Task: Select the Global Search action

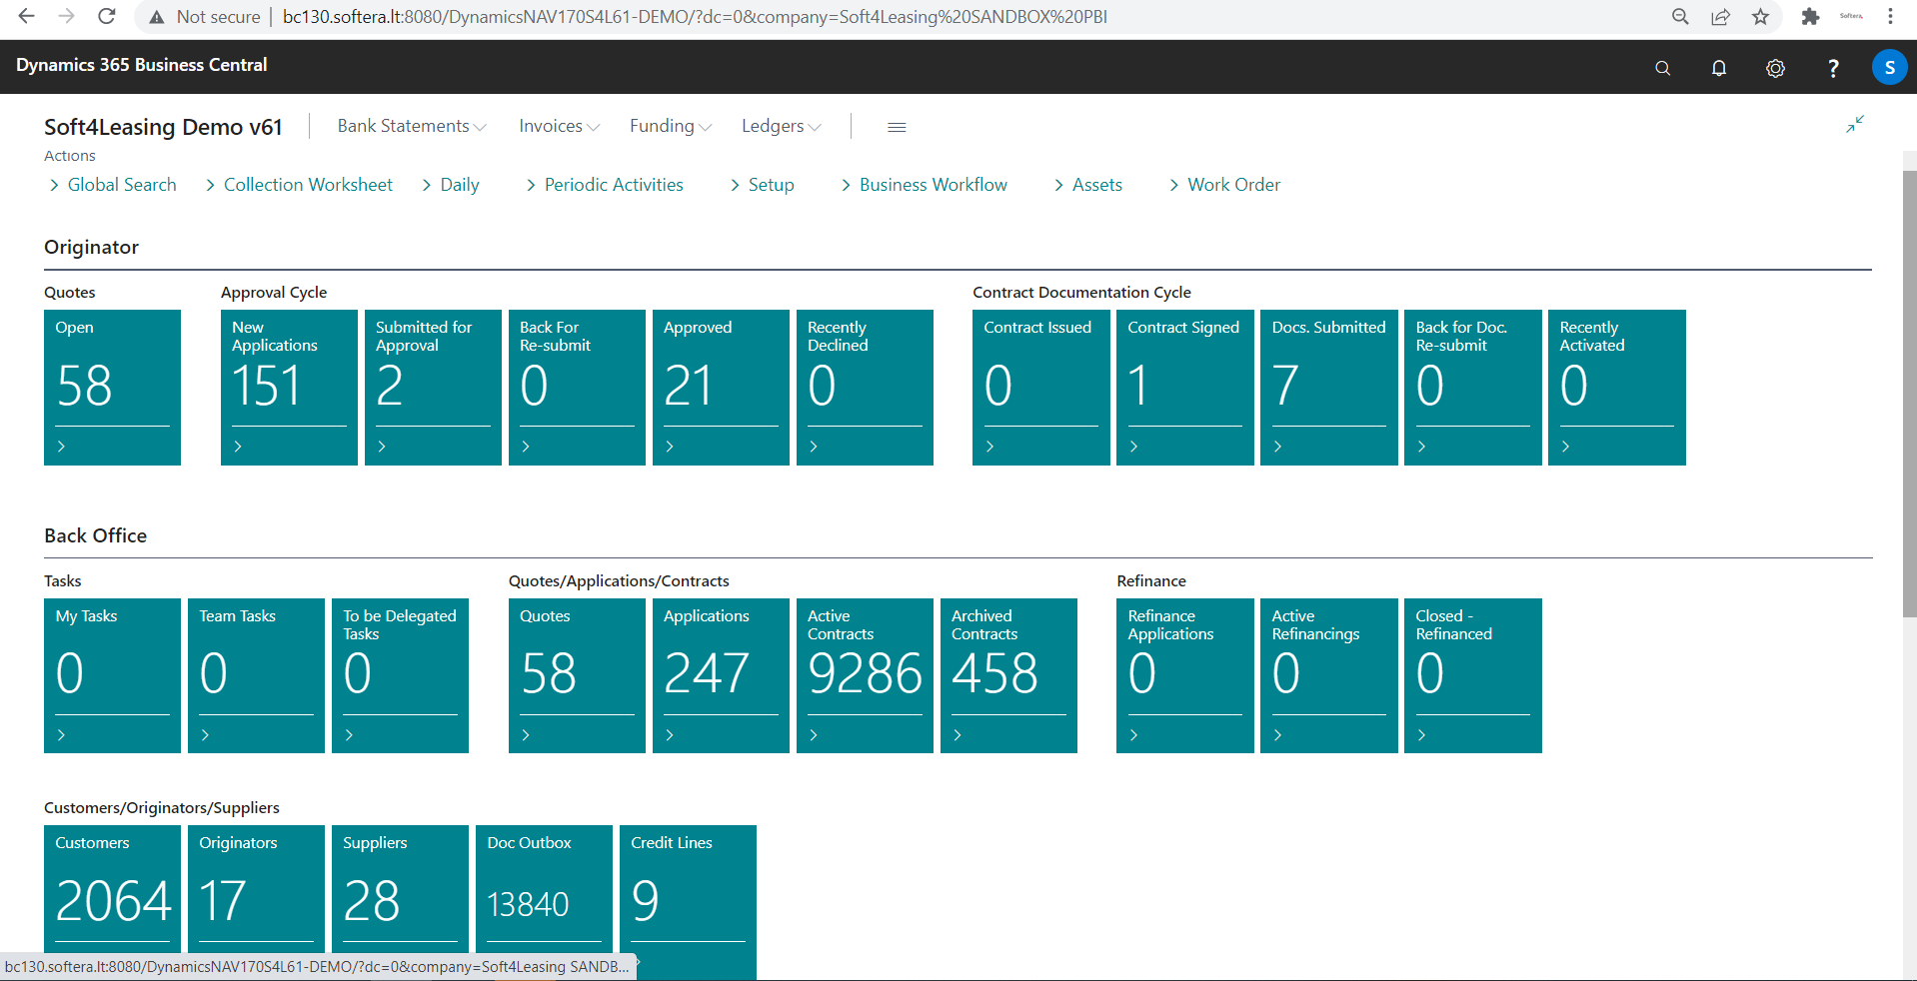Action: pos(121,185)
